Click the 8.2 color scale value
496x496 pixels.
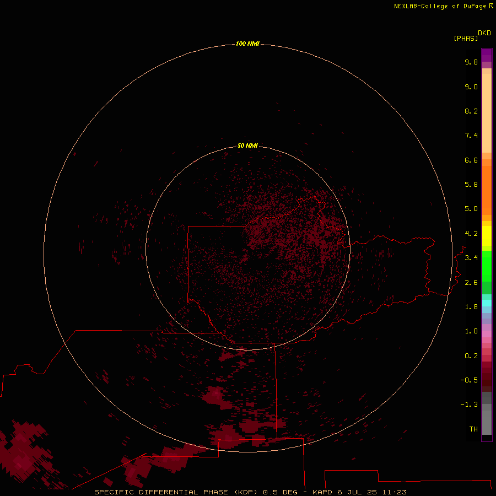point(471,111)
